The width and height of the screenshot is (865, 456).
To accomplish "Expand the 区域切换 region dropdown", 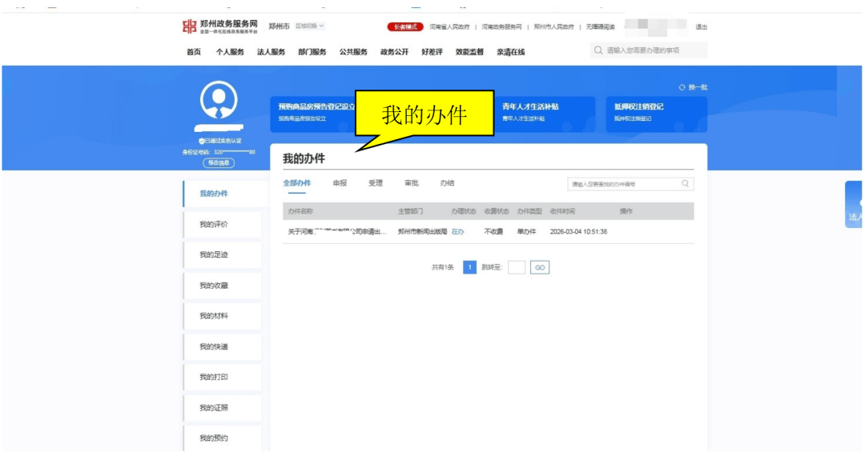I will 310,26.
